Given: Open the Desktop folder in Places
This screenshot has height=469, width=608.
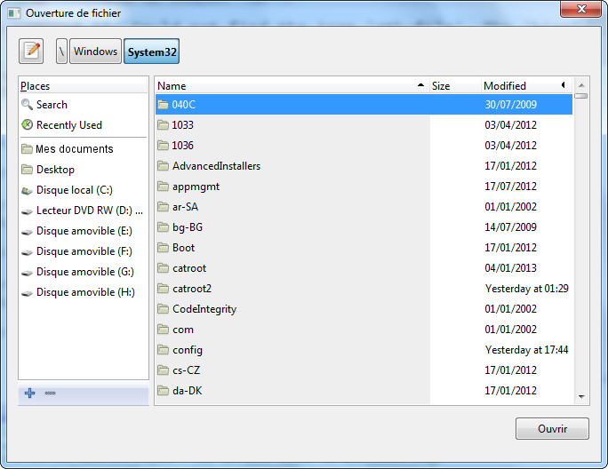Looking at the screenshot, I should (55, 170).
